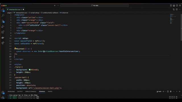The height and width of the screenshot is (102, 182).
Task: Click the lightbulb code action on line 14
Action: pyautogui.click(x=15, y=48)
